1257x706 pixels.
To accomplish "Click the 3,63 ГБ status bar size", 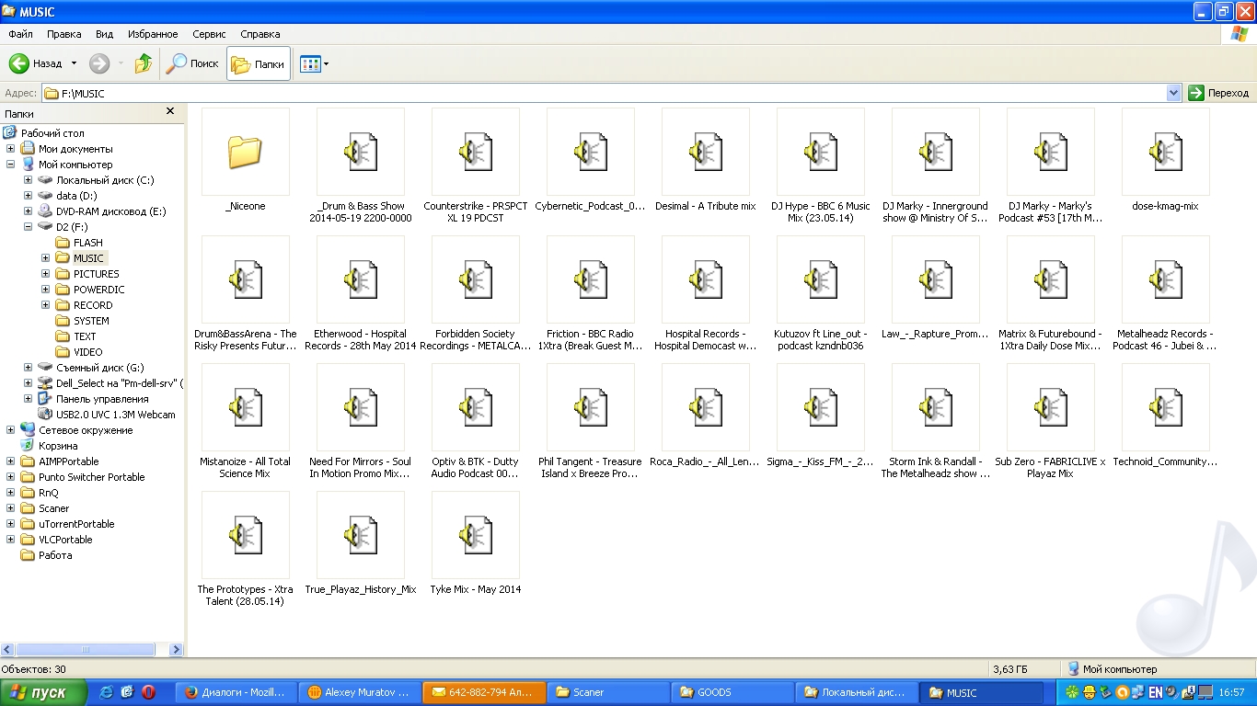I will click(x=1010, y=669).
